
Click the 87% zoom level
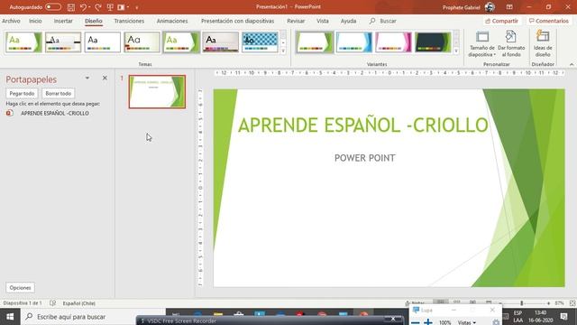[x=559, y=303]
